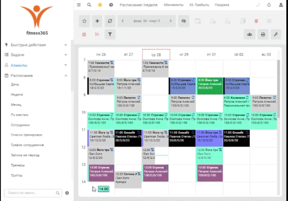Click the fitness365 logo
Screen dimensions: 288x201
tap(37, 20)
